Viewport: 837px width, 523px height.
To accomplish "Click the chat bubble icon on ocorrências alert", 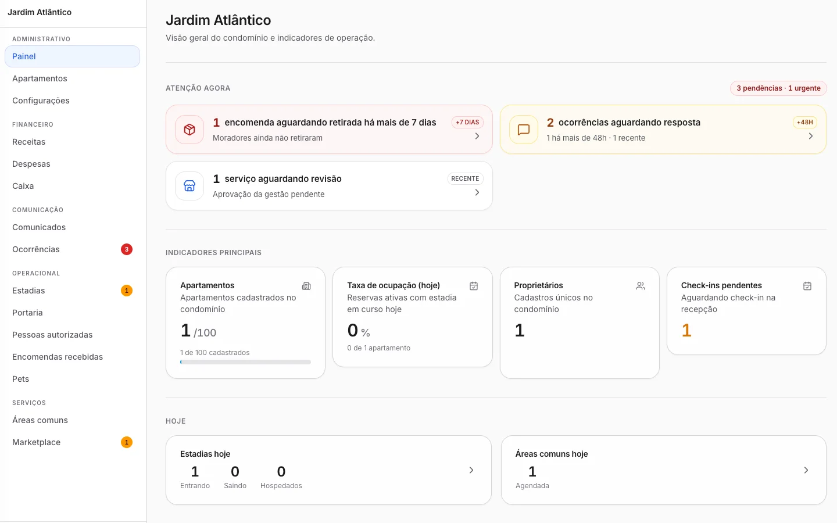I will tap(524, 130).
